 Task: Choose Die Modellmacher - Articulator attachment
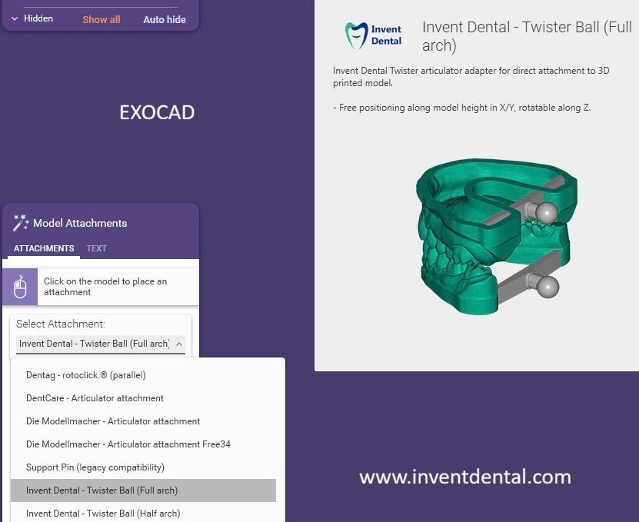(x=144, y=421)
